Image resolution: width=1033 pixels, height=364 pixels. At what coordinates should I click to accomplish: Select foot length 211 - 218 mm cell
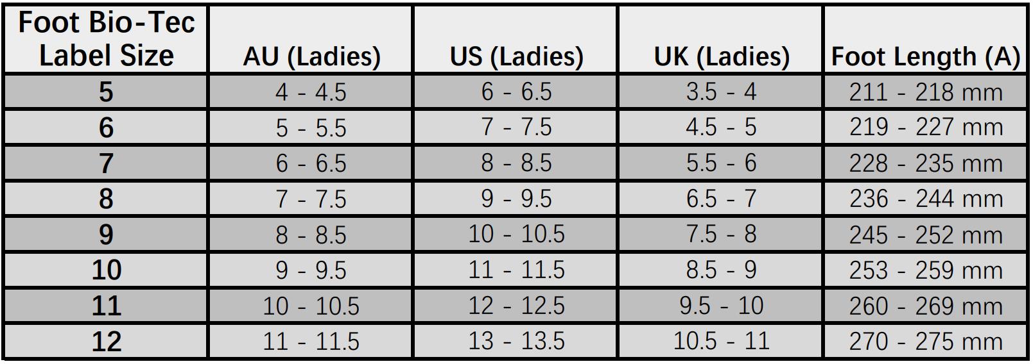925,92
